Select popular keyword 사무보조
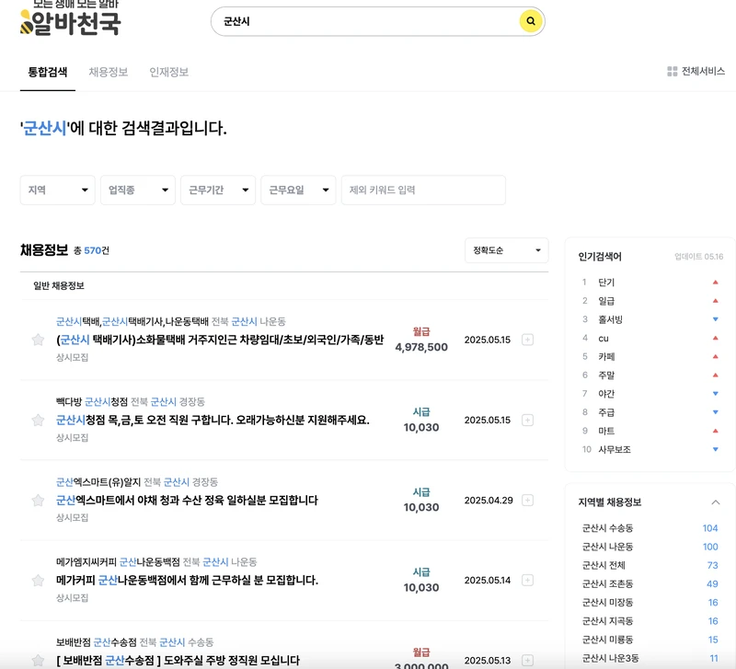The image size is (736, 669). tap(615, 450)
